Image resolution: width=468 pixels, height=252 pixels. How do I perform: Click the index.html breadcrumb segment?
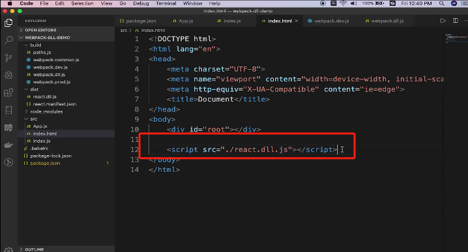[150, 31]
